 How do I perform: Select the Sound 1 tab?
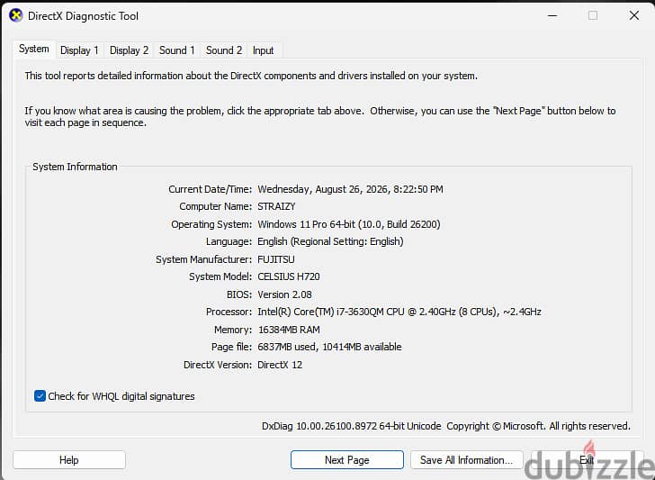(x=176, y=50)
